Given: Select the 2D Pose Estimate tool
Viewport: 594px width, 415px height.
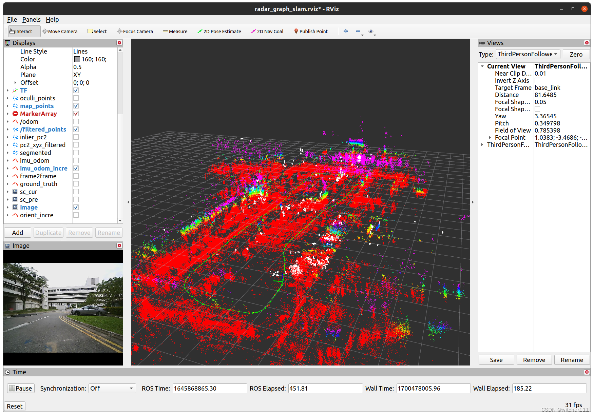Looking at the screenshot, I should [x=219, y=32].
